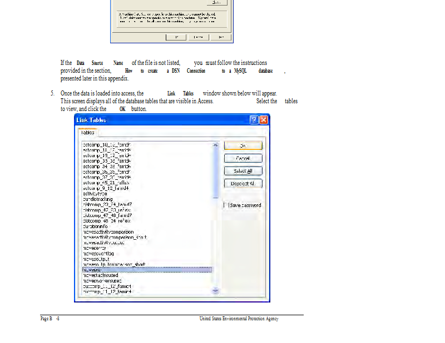Switch to the Tables tab
Image resolution: width=445 pixels, height=343 pixels.
point(87,133)
